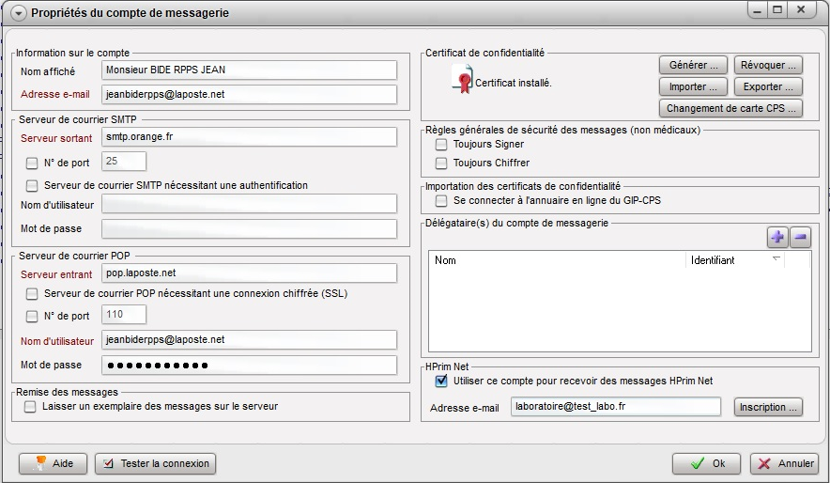Cancel with the red X Annuler button
This screenshot has width=830, height=483.
tap(784, 463)
